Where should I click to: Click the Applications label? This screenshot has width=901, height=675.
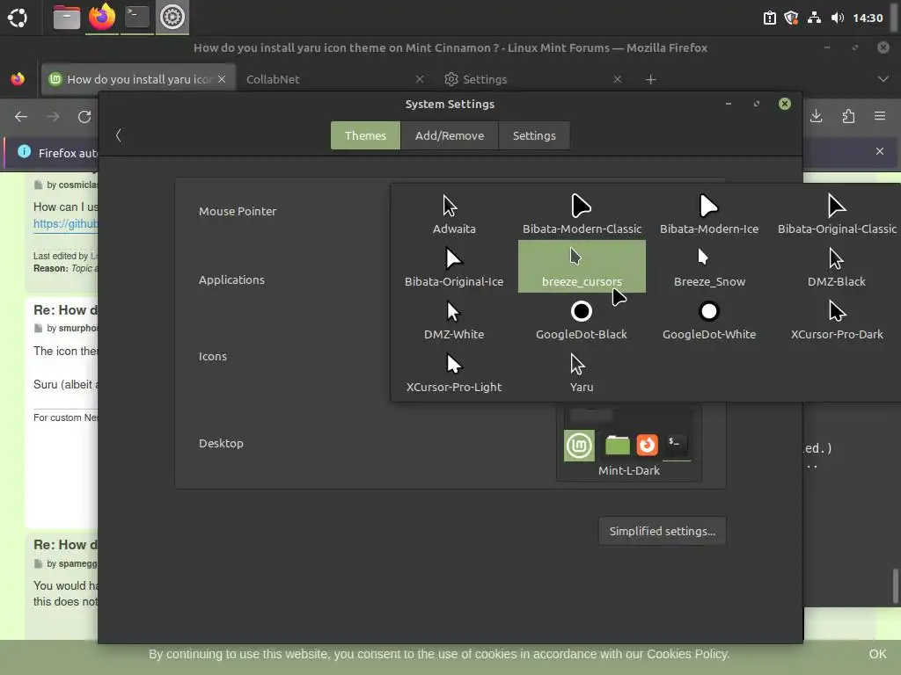[231, 279]
